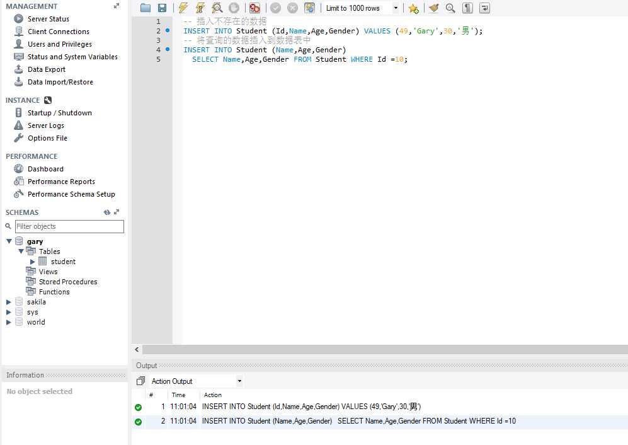Select output row 1 INSERT VALUES
628x445 pixels.
click(x=380, y=407)
